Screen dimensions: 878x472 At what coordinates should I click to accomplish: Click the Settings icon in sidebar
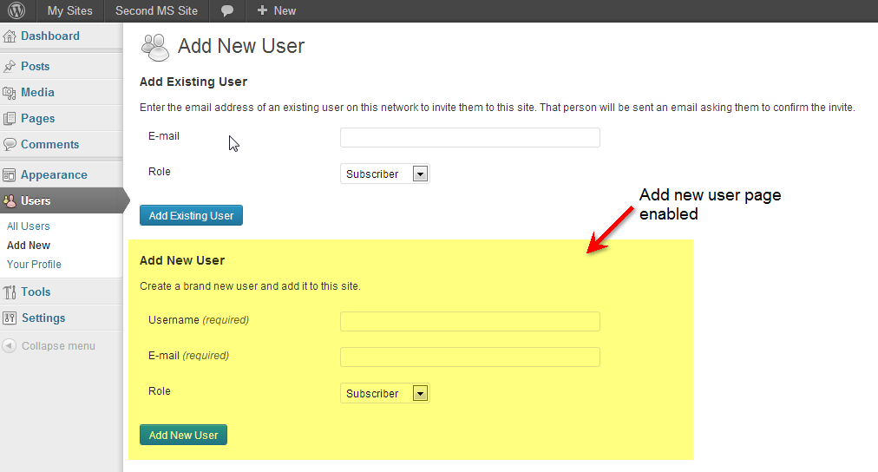(10, 318)
